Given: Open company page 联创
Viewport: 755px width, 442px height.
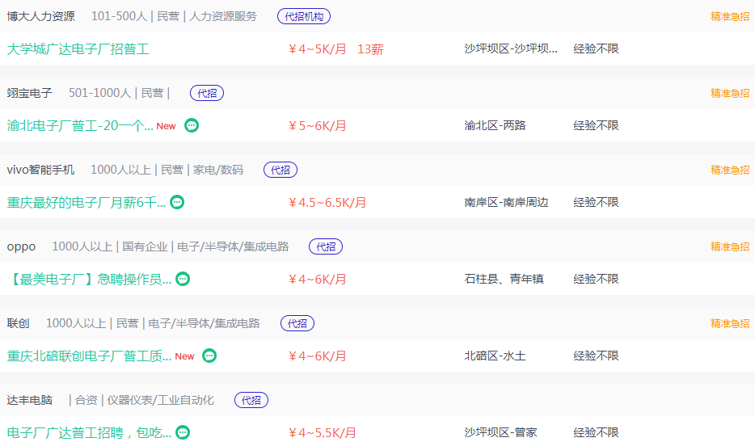Looking at the screenshot, I should tap(19, 323).
